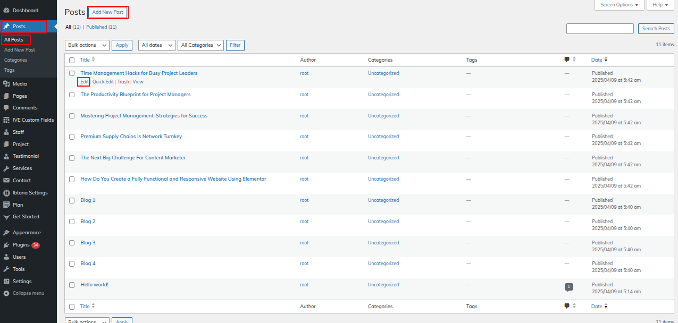Click the Plugins plug icon
This screenshot has height=323, width=678.
[x=6, y=245]
